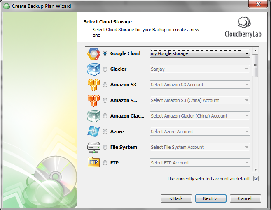The image size is (271, 210).
Task: Click the FTP folder icon
Action: 93,163
